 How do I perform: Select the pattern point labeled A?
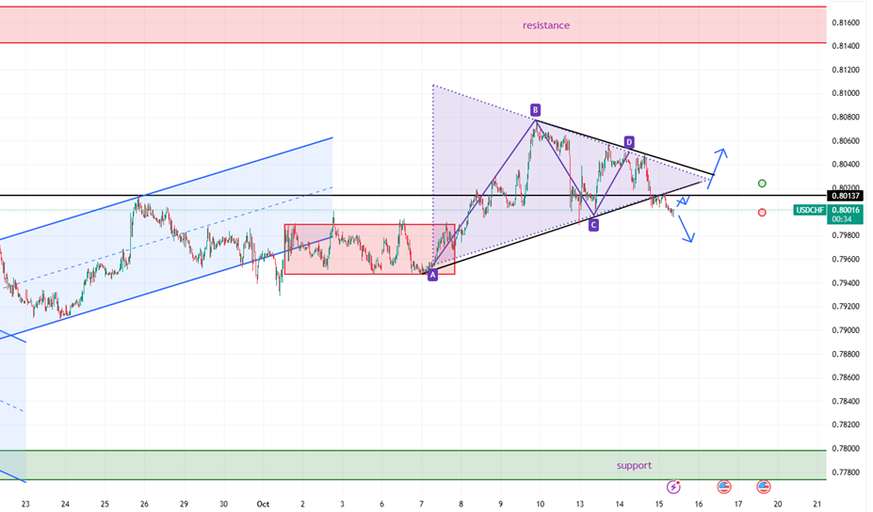[x=432, y=275]
